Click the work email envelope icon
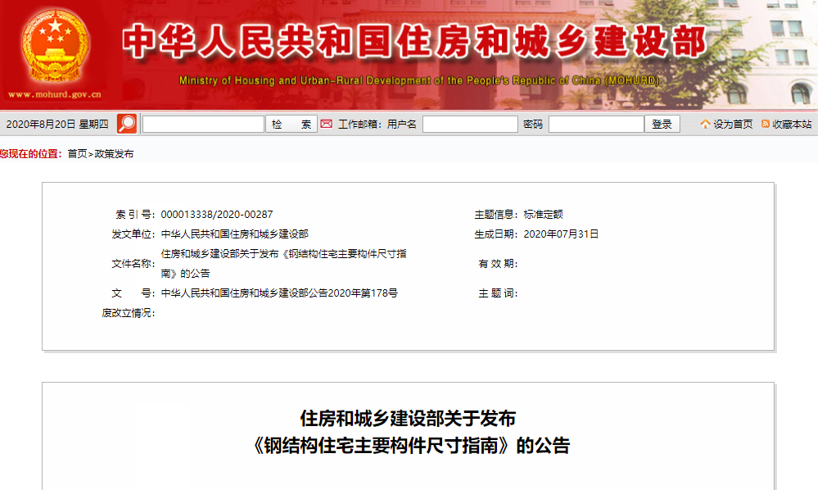The height and width of the screenshot is (490, 822). tap(327, 123)
